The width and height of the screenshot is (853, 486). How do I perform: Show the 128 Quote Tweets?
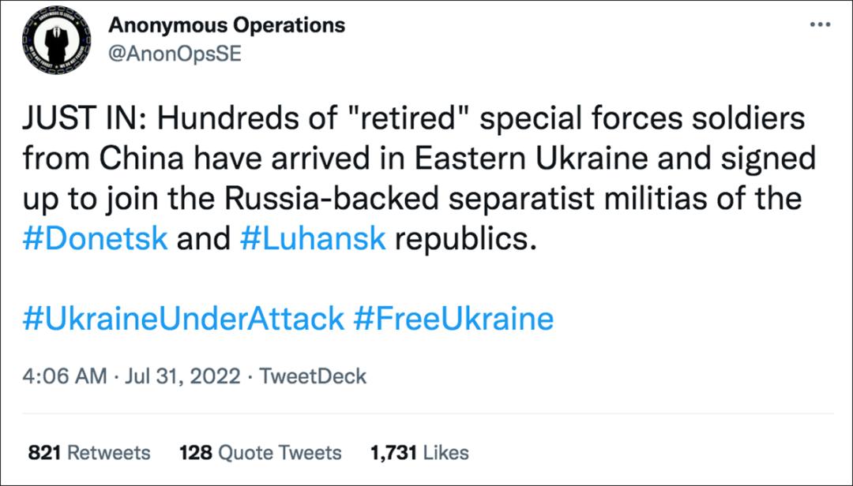point(261,453)
